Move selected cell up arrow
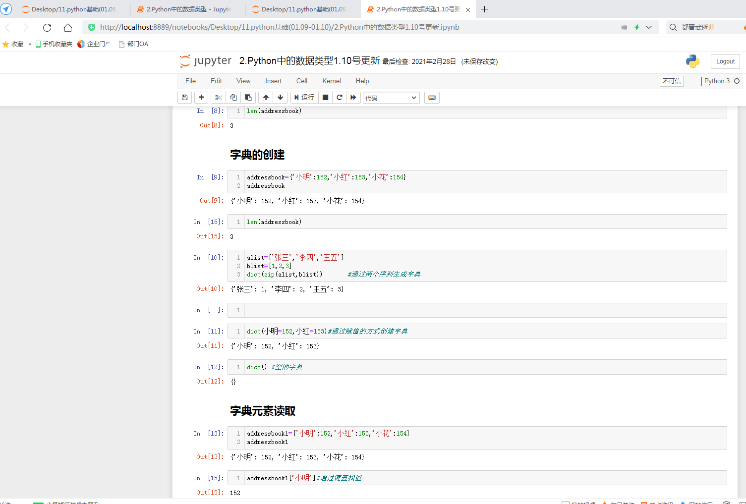746x504 pixels. [x=266, y=98]
